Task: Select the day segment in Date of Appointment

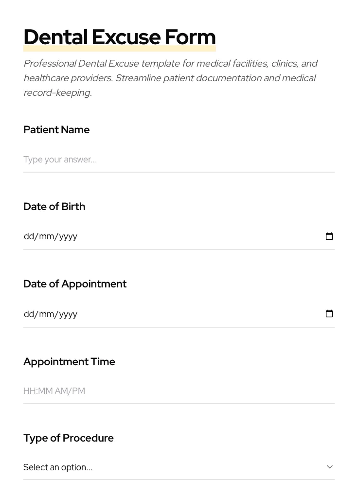Action: pyautogui.click(x=29, y=314)
